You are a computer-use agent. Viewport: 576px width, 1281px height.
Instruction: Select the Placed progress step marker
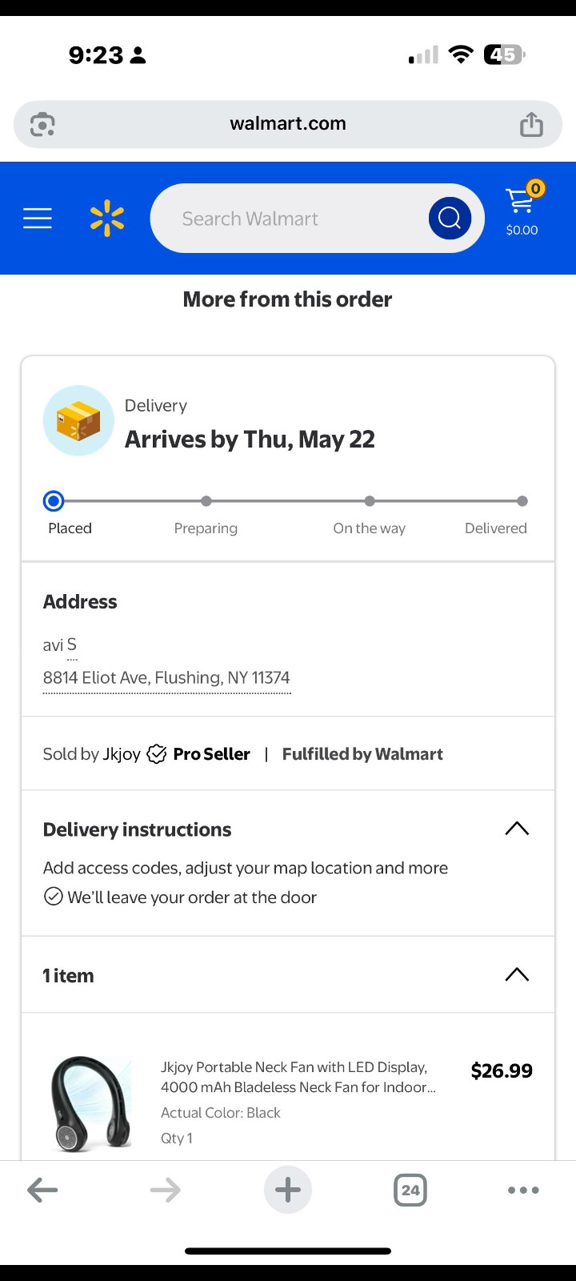54,501
